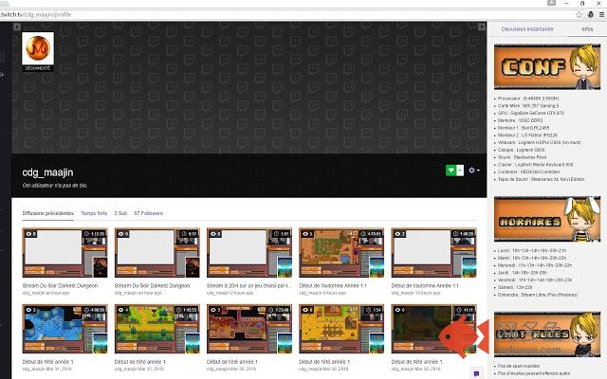Open the Stream à 20H video thumbnail
This screenshot has height=379, width=607.
[x=249, y=253]
